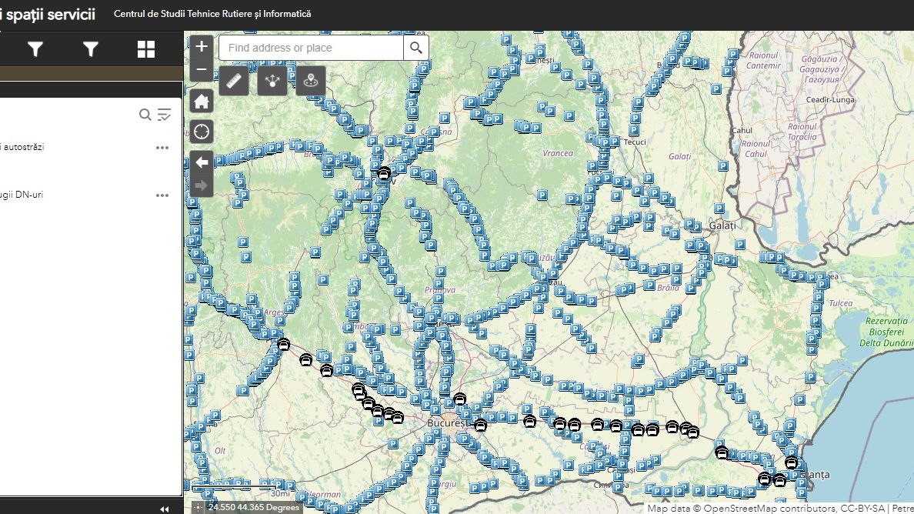Search layers with panel magnifier icon
914x514 pixels.
click(x=145, y=114)
